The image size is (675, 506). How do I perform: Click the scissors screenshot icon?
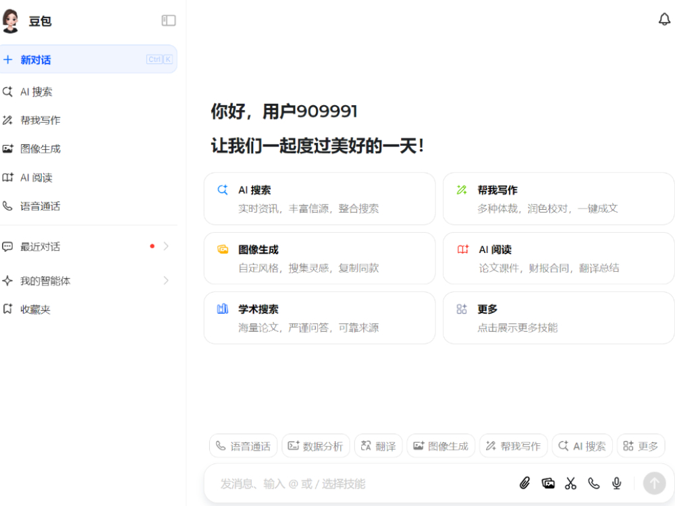point(571,483)
